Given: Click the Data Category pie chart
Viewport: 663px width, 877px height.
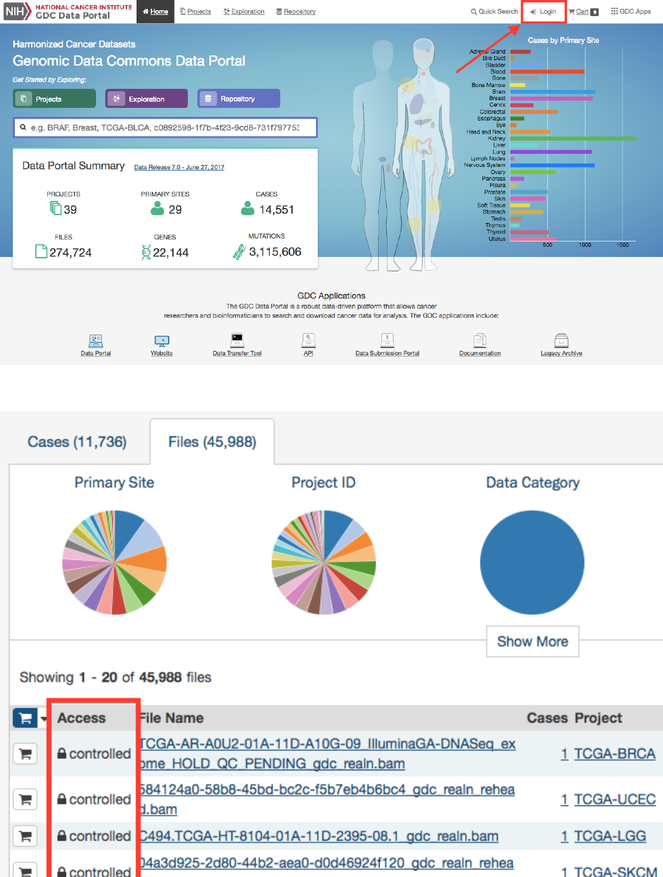Looking at the screenshot, I should tap(532, 562).
